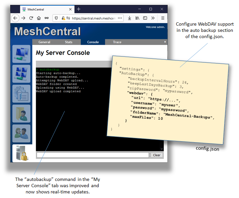This screenshot has height=198, width=239.
Task: Close the MeshCentral browser tab
Action: [x=70, y=9]
